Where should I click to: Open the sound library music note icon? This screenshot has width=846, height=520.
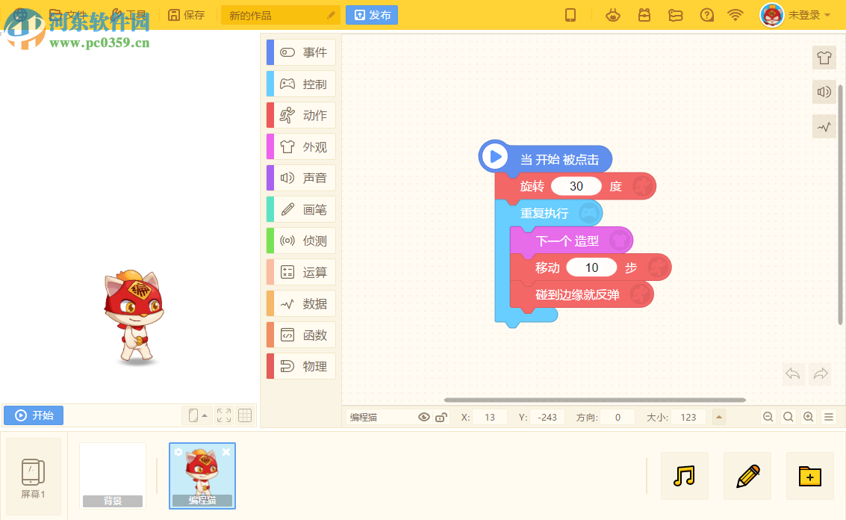pyautogui.click(x=684, y=475)
